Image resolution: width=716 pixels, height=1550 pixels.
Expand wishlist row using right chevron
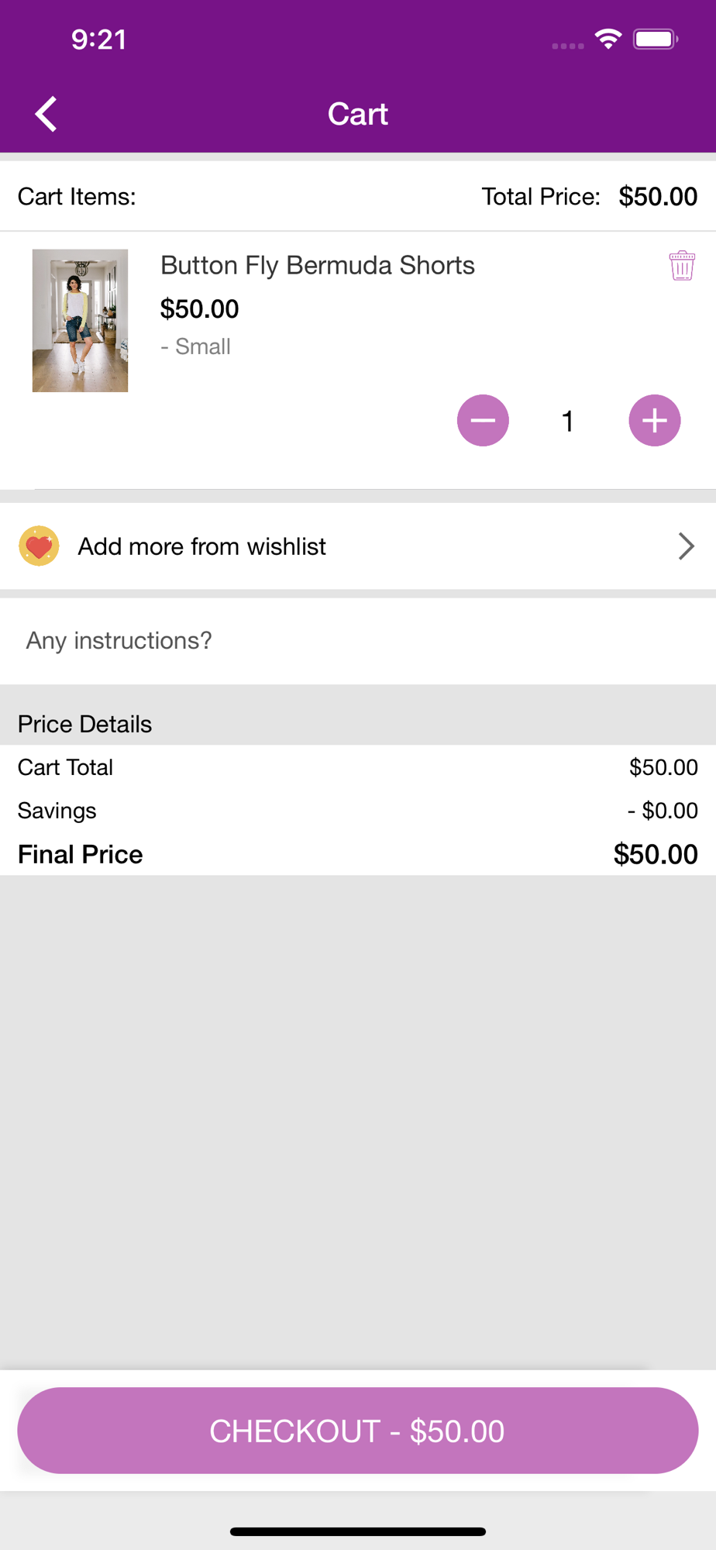[x=686, y=546]
